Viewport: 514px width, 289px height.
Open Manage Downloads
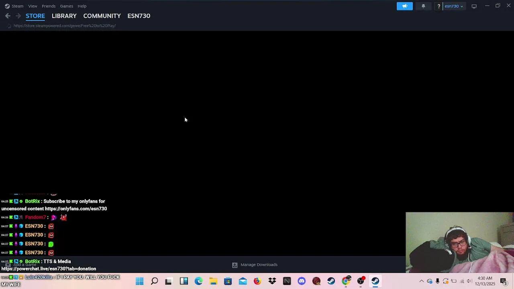point(259,265)
